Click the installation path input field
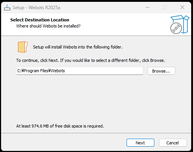Screen dimensions: 193x152 click(80, 71)
